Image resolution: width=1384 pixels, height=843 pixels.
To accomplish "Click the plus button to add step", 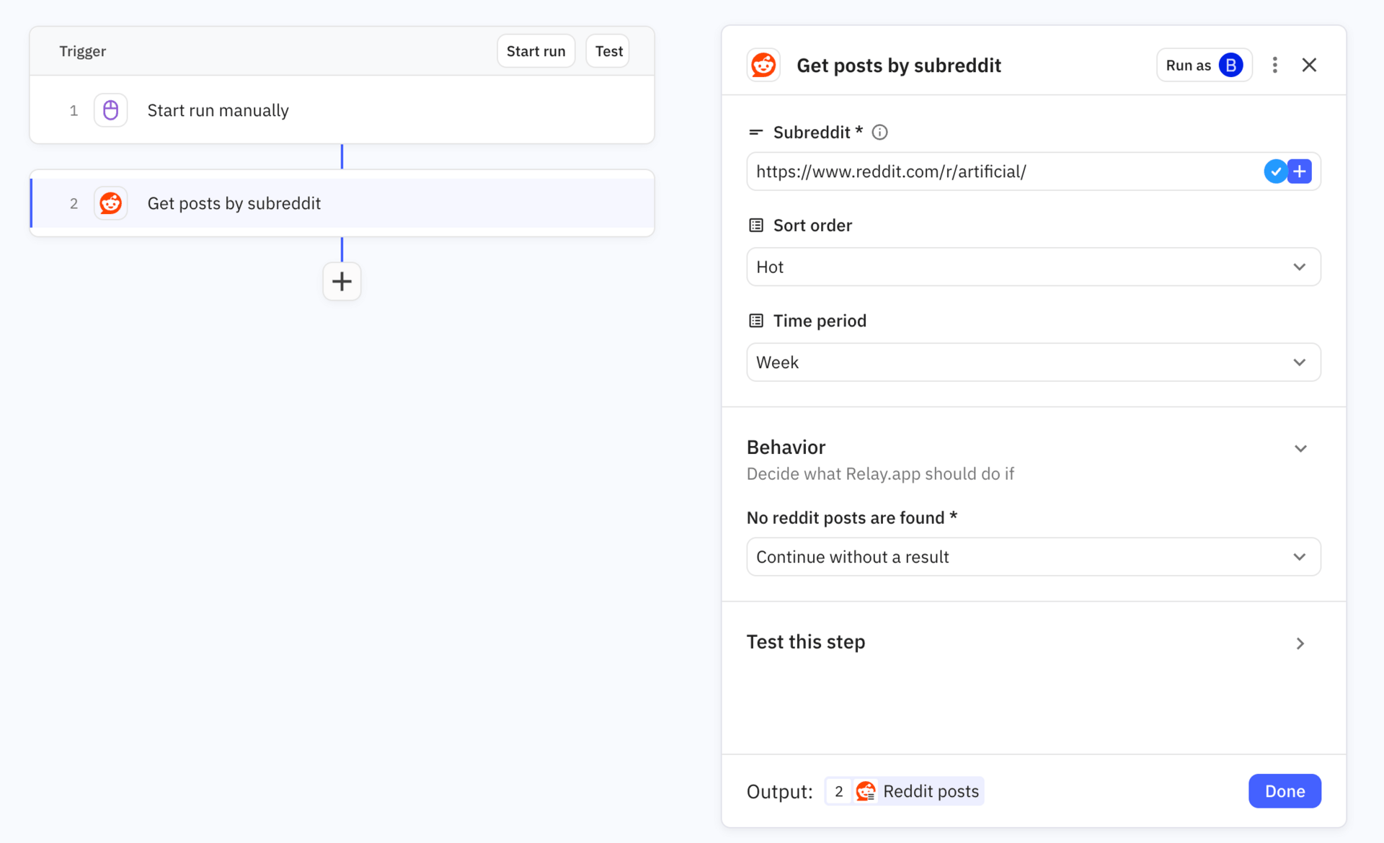I will tap(342, 281).
